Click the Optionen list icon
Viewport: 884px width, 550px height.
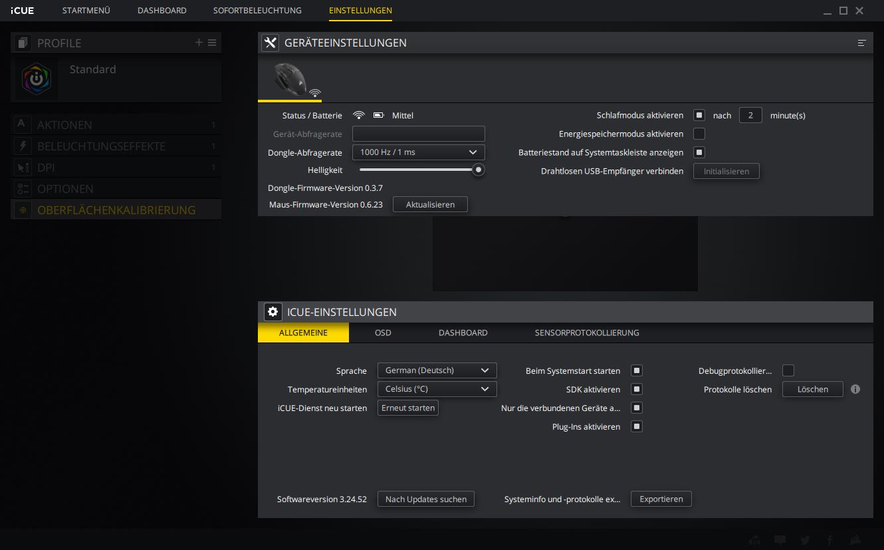point(23,188)
